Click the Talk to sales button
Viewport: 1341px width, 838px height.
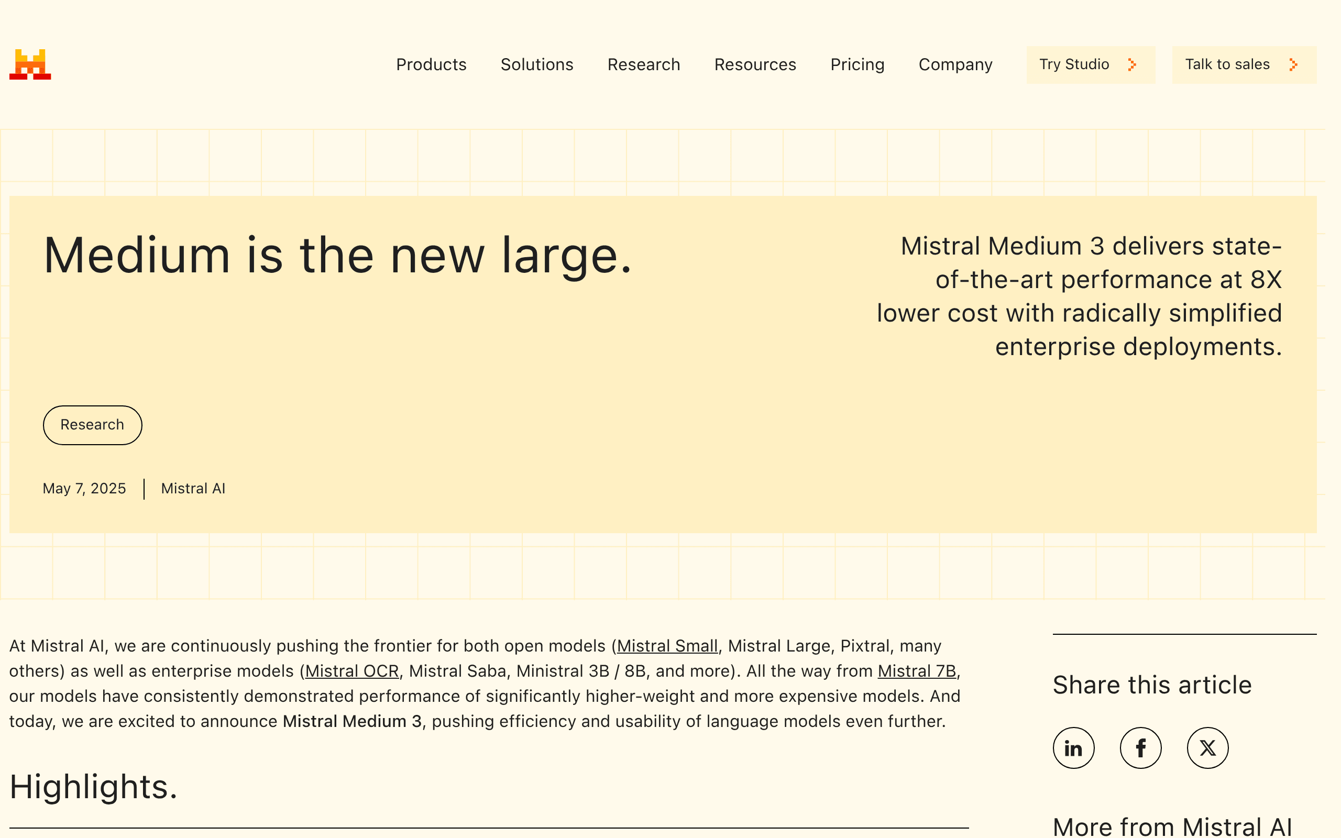click(1244, 65)
